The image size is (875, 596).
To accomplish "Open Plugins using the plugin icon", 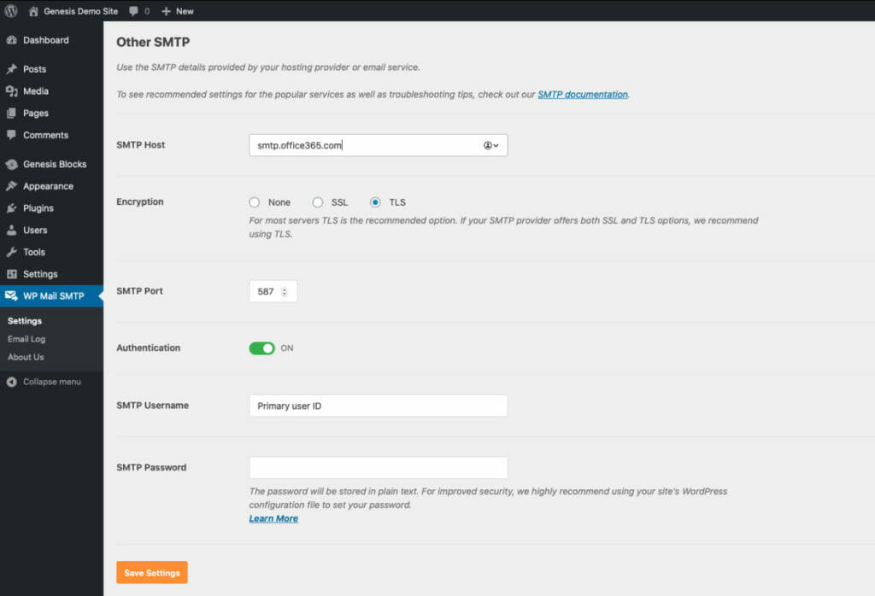I will tap(12, 207).
